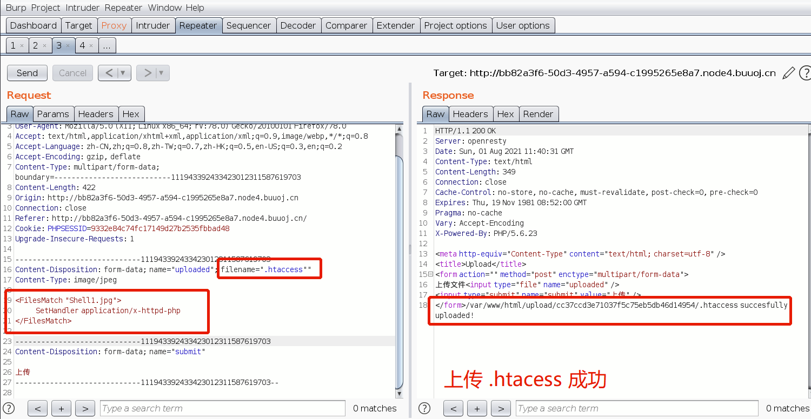Open the Project menu
Screen dimensions: 811x419
[x=46, y=8]
